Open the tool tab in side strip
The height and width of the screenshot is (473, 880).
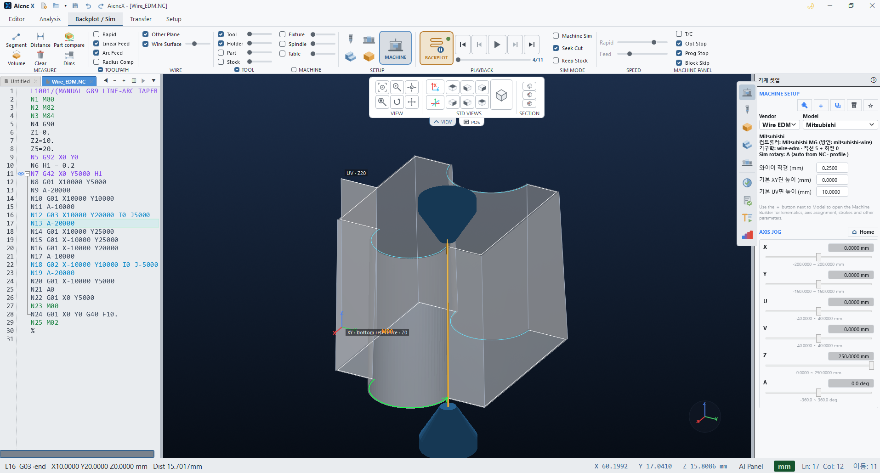coord(747,109)
